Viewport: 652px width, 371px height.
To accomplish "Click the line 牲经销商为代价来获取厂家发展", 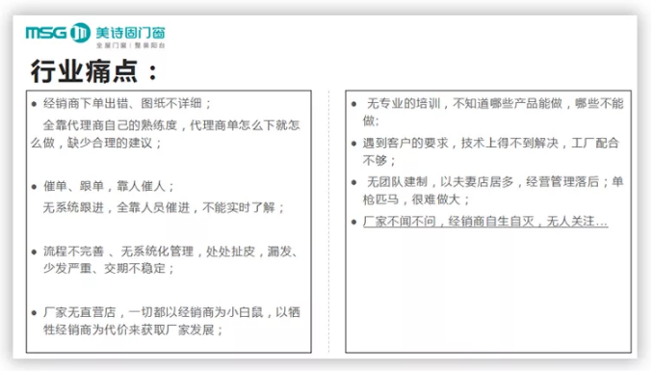I will (x=133, y=330).
